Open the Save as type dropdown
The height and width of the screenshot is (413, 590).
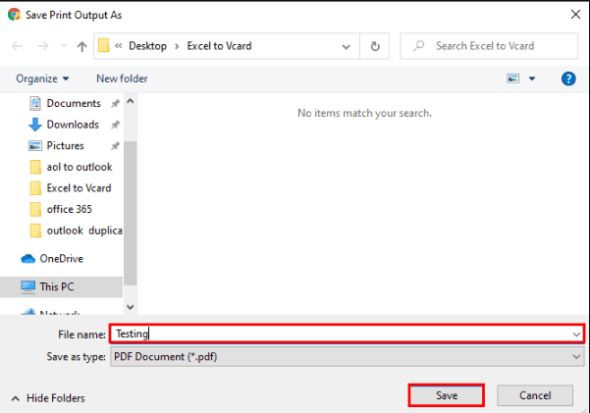[576, 357]
